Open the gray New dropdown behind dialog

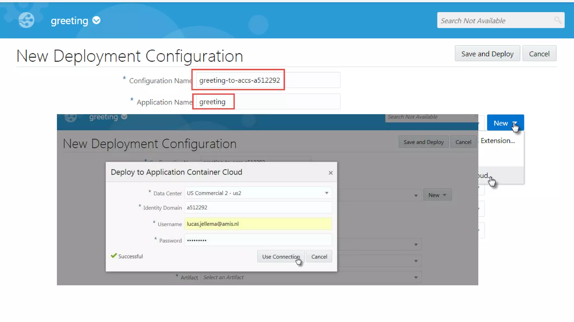click(437, 195)
